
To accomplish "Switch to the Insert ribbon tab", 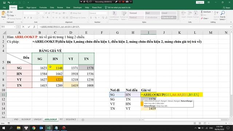I will [21, 8].
